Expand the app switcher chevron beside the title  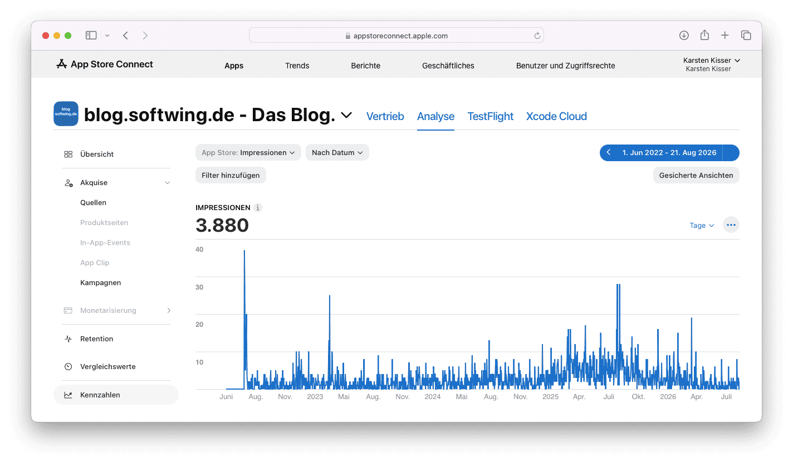pos(346,116)
